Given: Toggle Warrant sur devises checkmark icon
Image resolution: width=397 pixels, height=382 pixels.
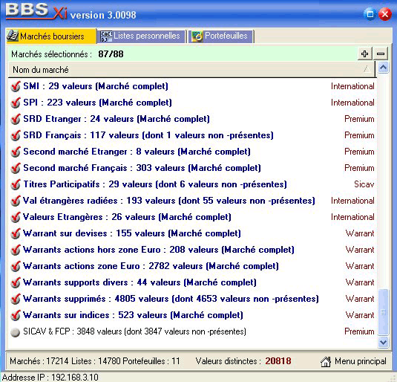Looking at the screenshot, I should pyautogui.click(x=16, y=233).
